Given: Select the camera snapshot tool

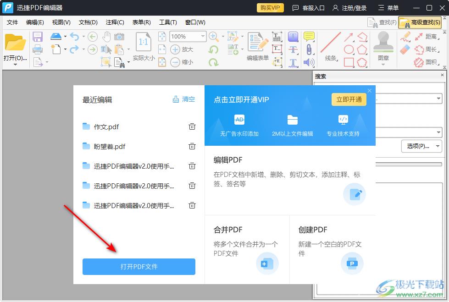Looking at the screenshot, I should click(119, 37).
